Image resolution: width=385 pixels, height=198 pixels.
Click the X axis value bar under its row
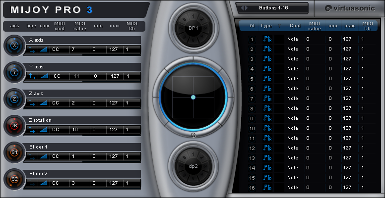82,55
